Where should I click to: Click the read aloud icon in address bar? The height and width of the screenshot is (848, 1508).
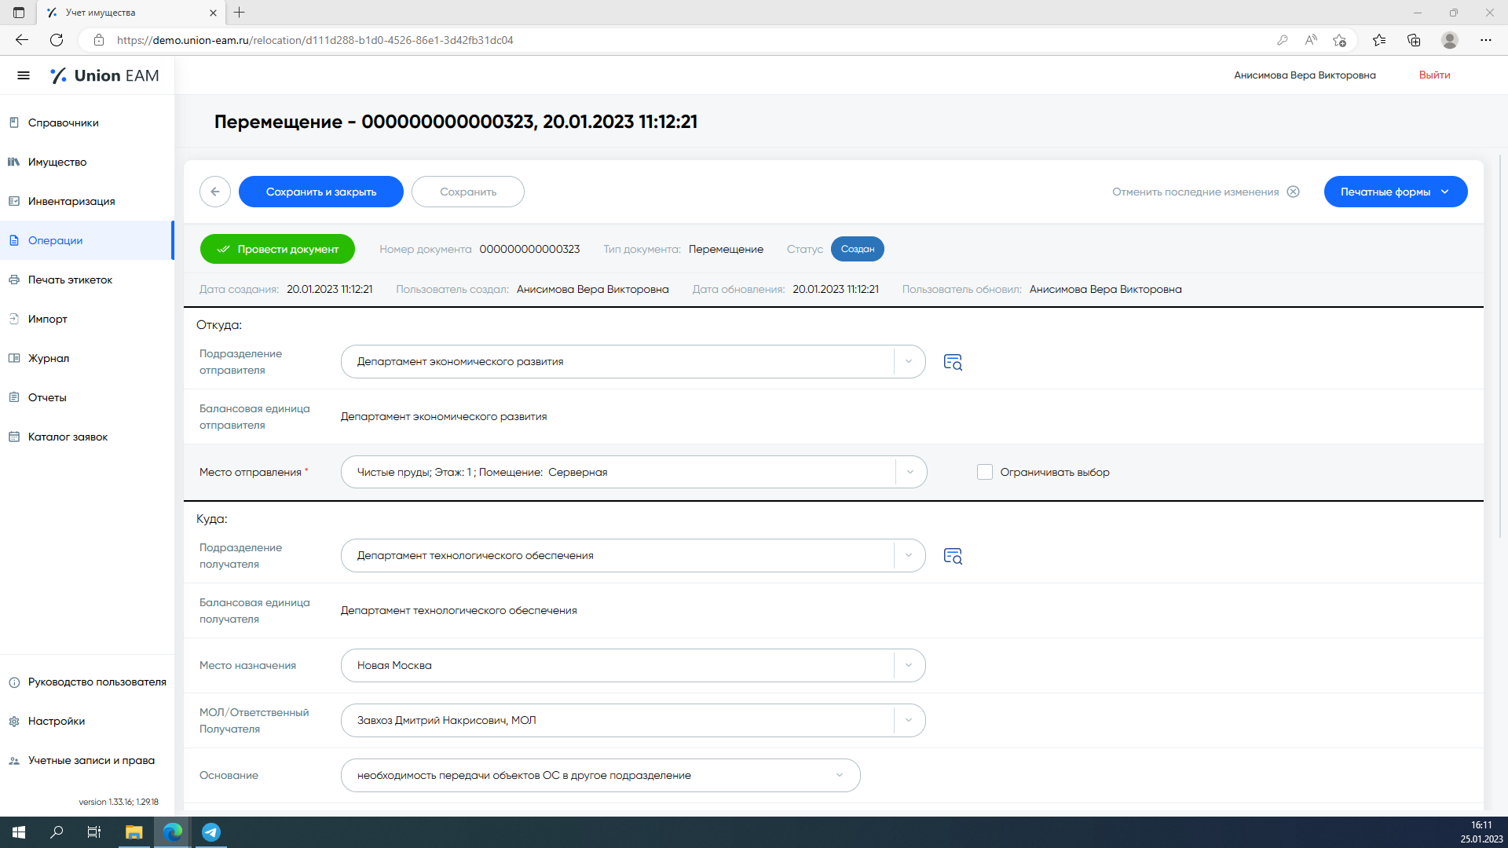tap(1311, 40)
